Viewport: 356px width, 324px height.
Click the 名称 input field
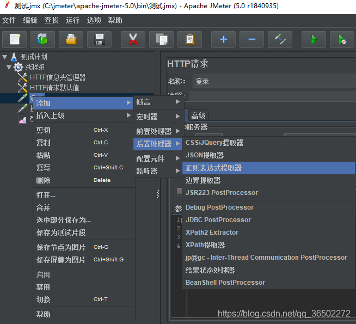coord(274,81)
